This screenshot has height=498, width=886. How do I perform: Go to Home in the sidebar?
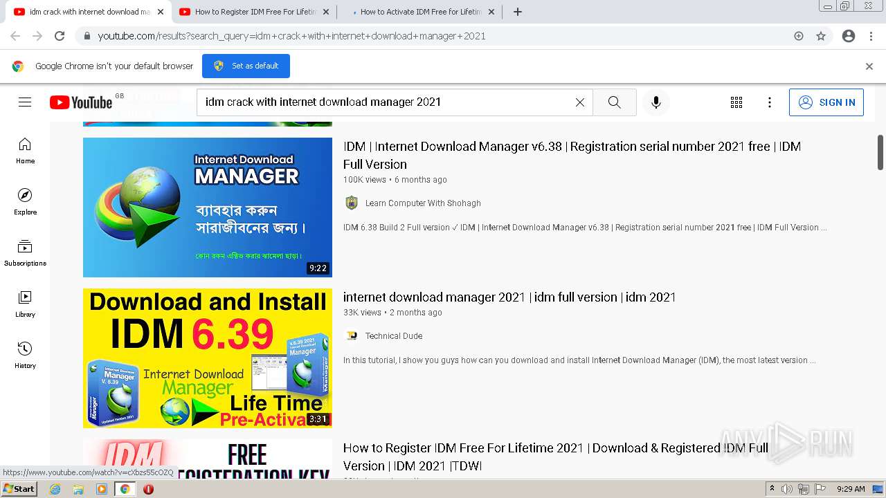click(25, 150)
